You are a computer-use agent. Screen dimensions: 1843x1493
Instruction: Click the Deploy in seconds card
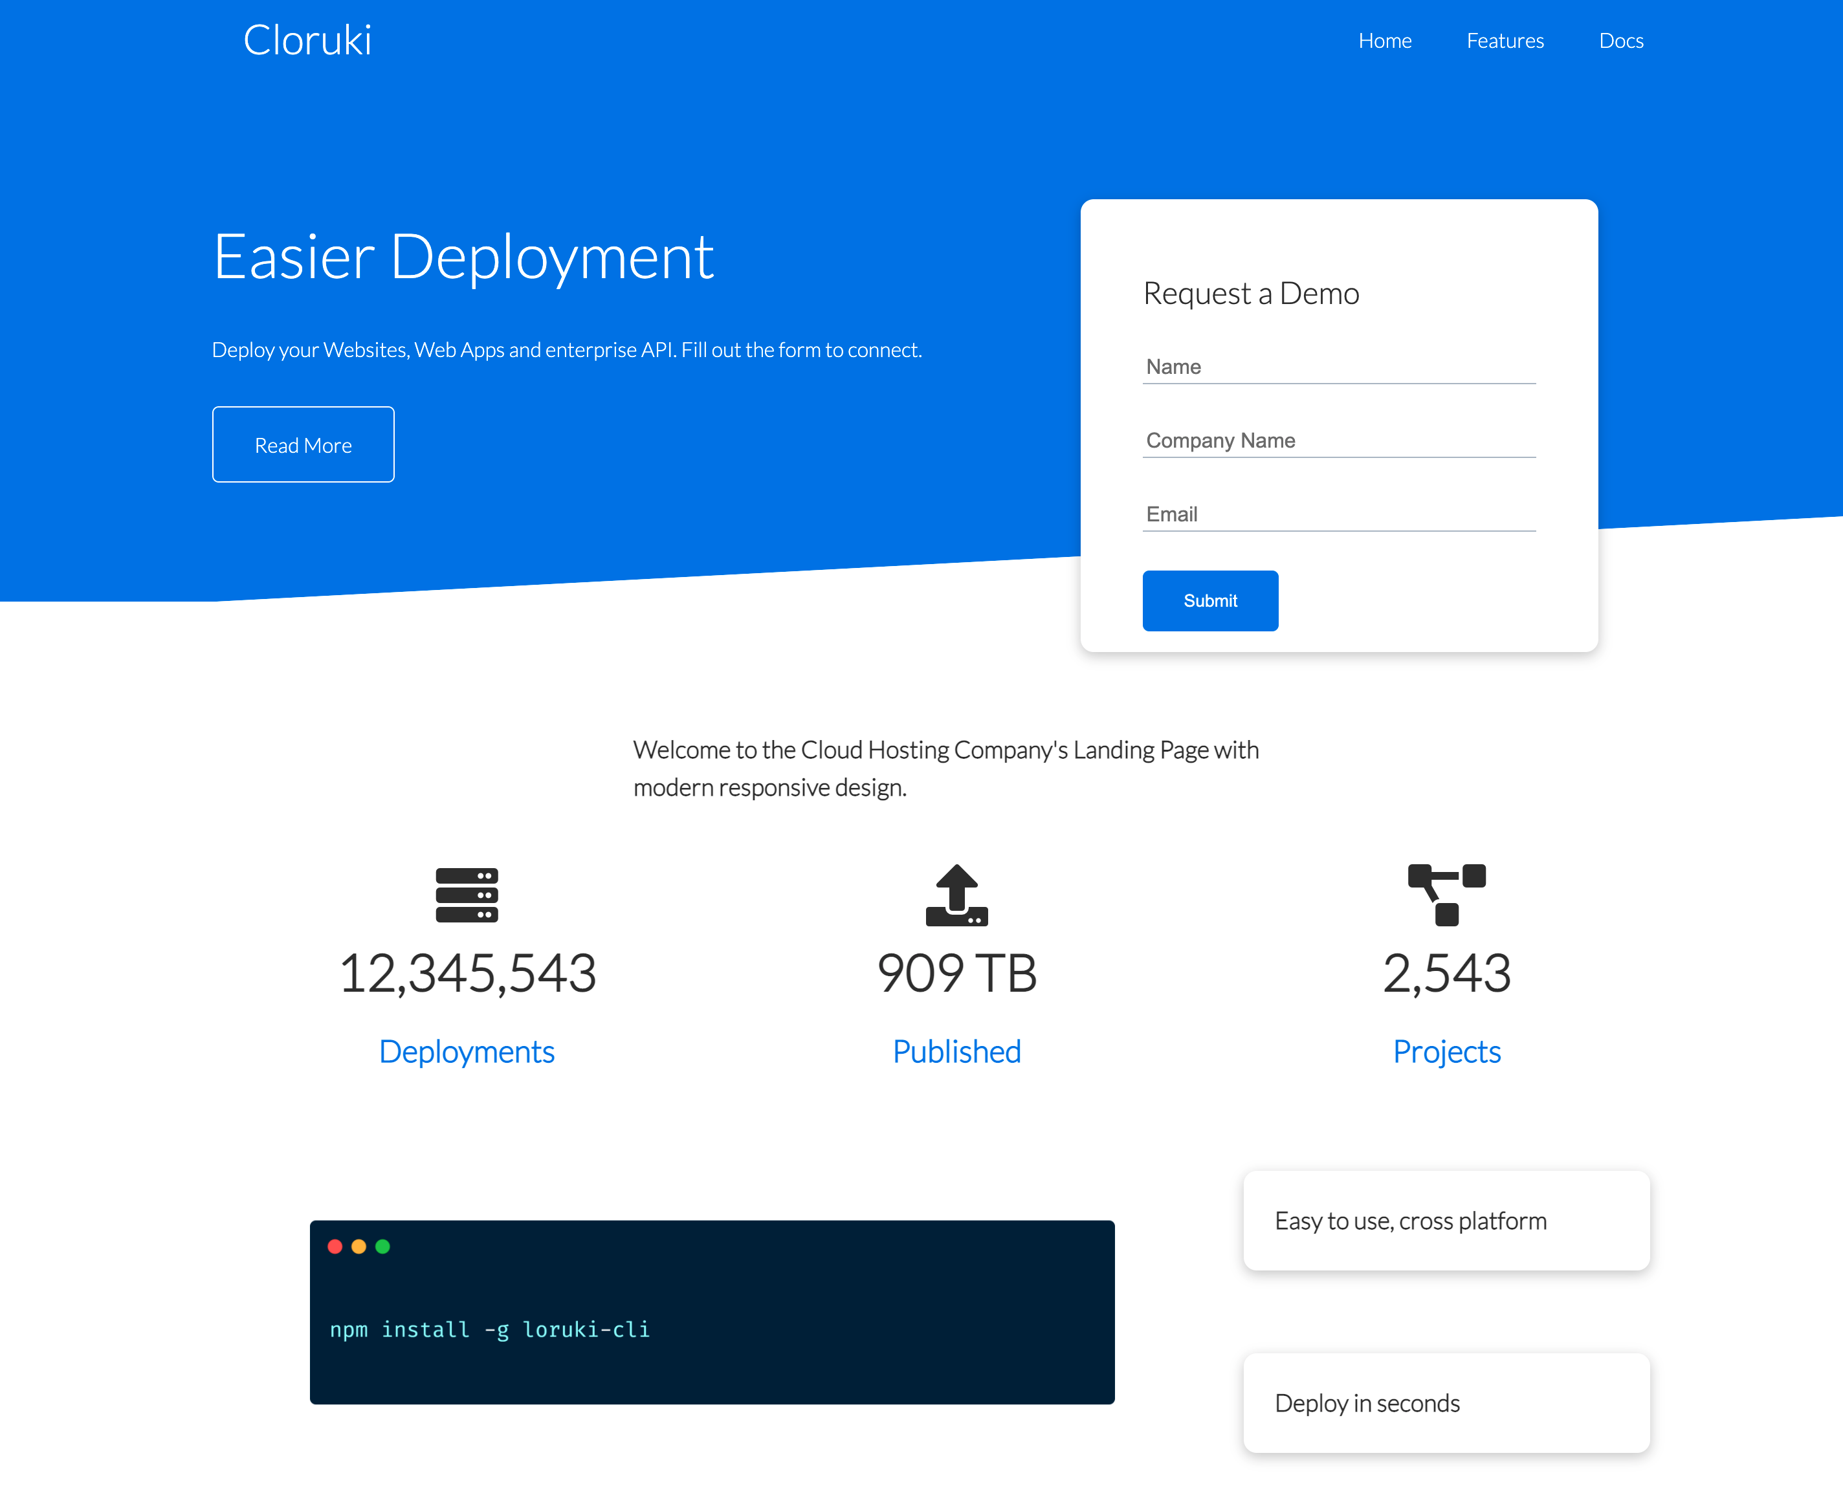pos(1446,1402)
